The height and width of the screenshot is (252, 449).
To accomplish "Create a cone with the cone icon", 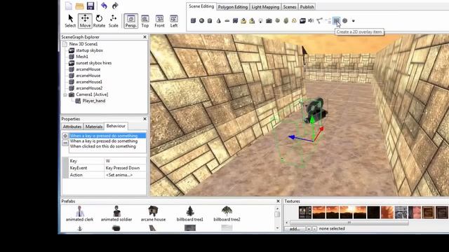I will point(218,20).
